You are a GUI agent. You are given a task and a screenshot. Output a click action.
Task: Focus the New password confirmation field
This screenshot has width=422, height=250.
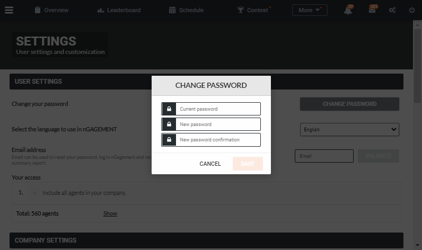tap(211, 140)
